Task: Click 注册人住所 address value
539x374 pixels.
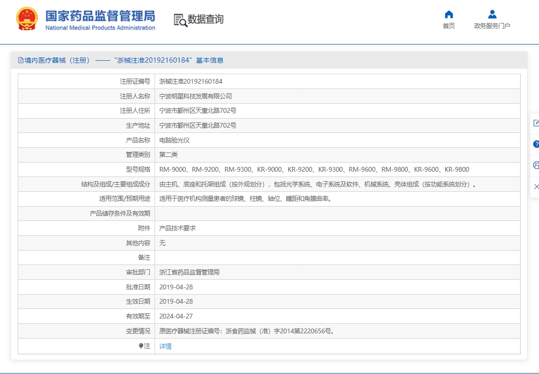Action: [x=198, y=110]
